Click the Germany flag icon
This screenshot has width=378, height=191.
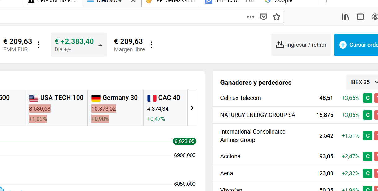[x=96, y=98]
